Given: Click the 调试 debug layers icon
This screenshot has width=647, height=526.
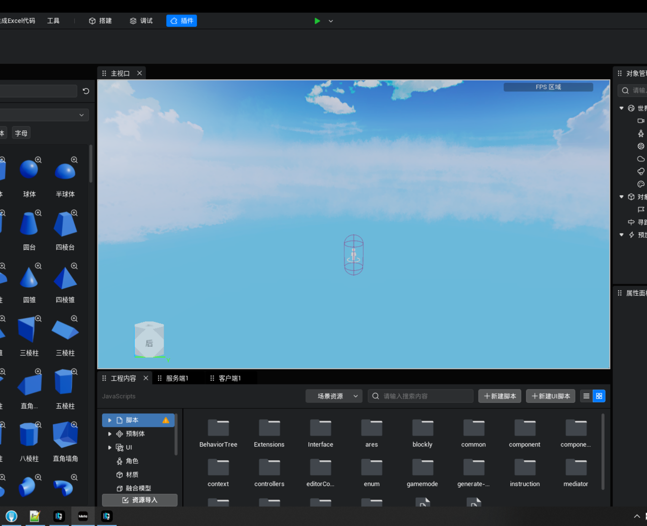Looking at the screenshot, I should coord(133,21).
